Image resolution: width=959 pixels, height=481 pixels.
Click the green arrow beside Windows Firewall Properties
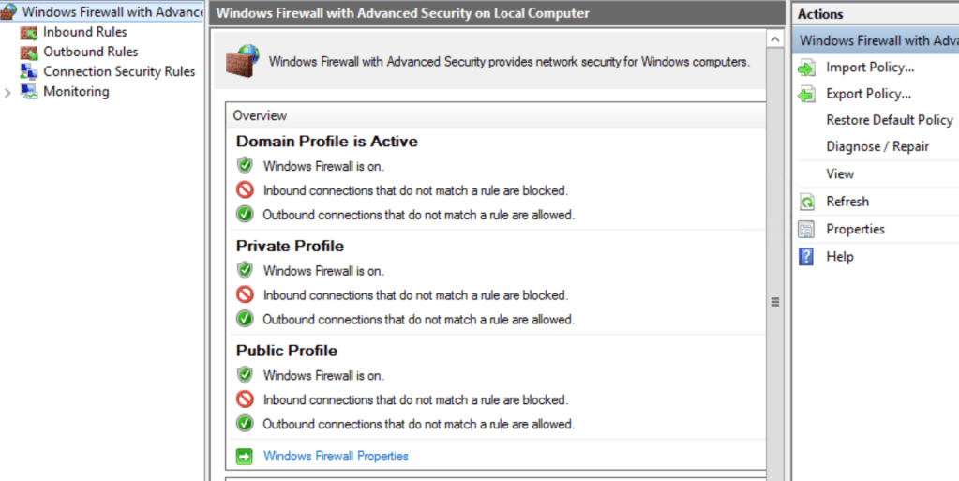[245, 457]
